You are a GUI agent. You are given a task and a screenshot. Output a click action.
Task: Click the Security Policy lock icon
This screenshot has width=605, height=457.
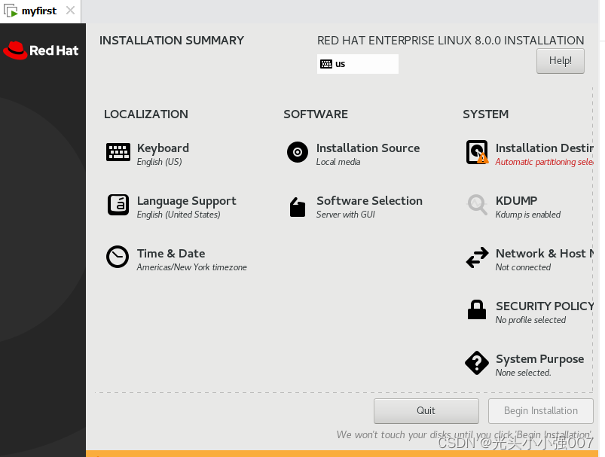477,309
